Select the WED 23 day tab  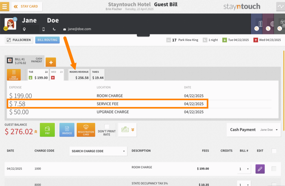click(x=57, y=75)
